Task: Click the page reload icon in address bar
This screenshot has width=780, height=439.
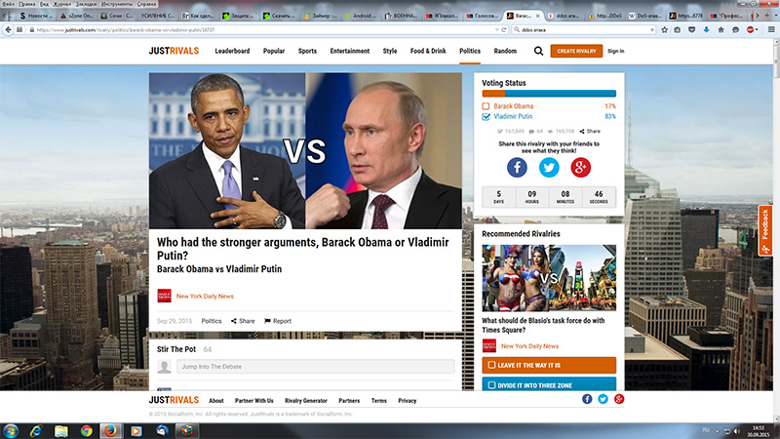Action: pyautogui.click(x=504, y=30)
